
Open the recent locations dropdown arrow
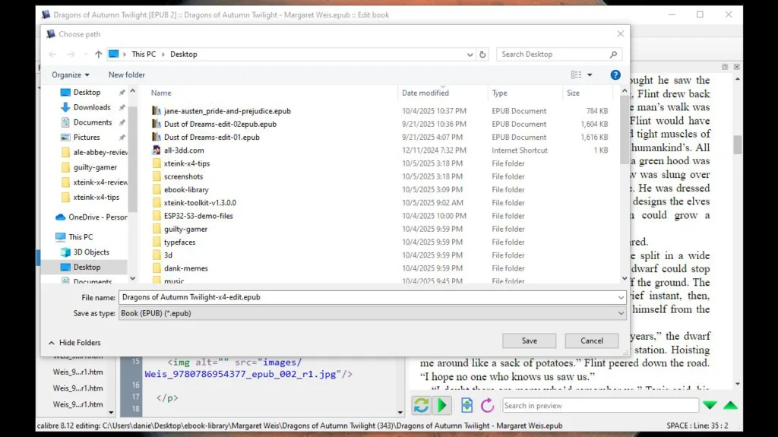[85, 54]
